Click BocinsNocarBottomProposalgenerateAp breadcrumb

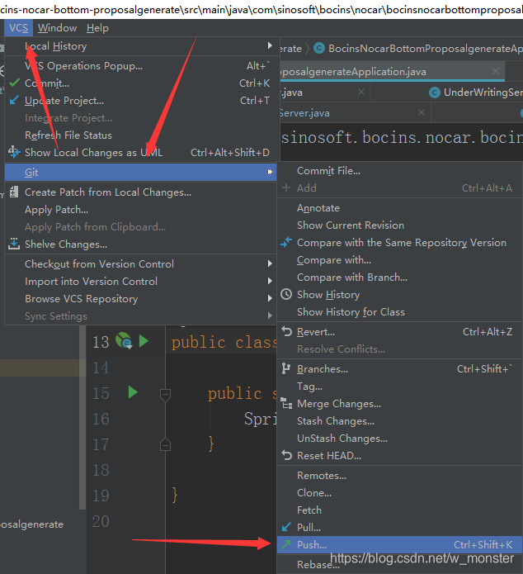pyautogui.click(x=426, y=49)
